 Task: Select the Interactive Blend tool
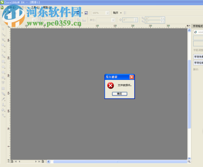point(3,94)
